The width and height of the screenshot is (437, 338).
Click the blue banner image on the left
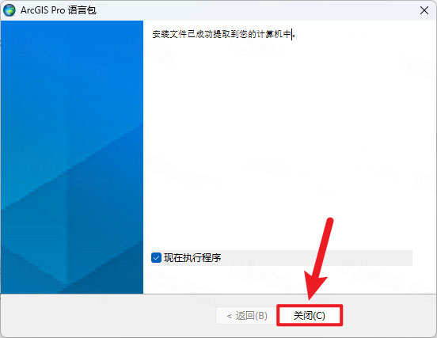tap(72, 157)
